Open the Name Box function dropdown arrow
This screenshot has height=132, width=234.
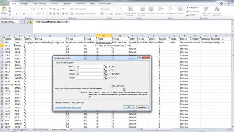(18, 22)
